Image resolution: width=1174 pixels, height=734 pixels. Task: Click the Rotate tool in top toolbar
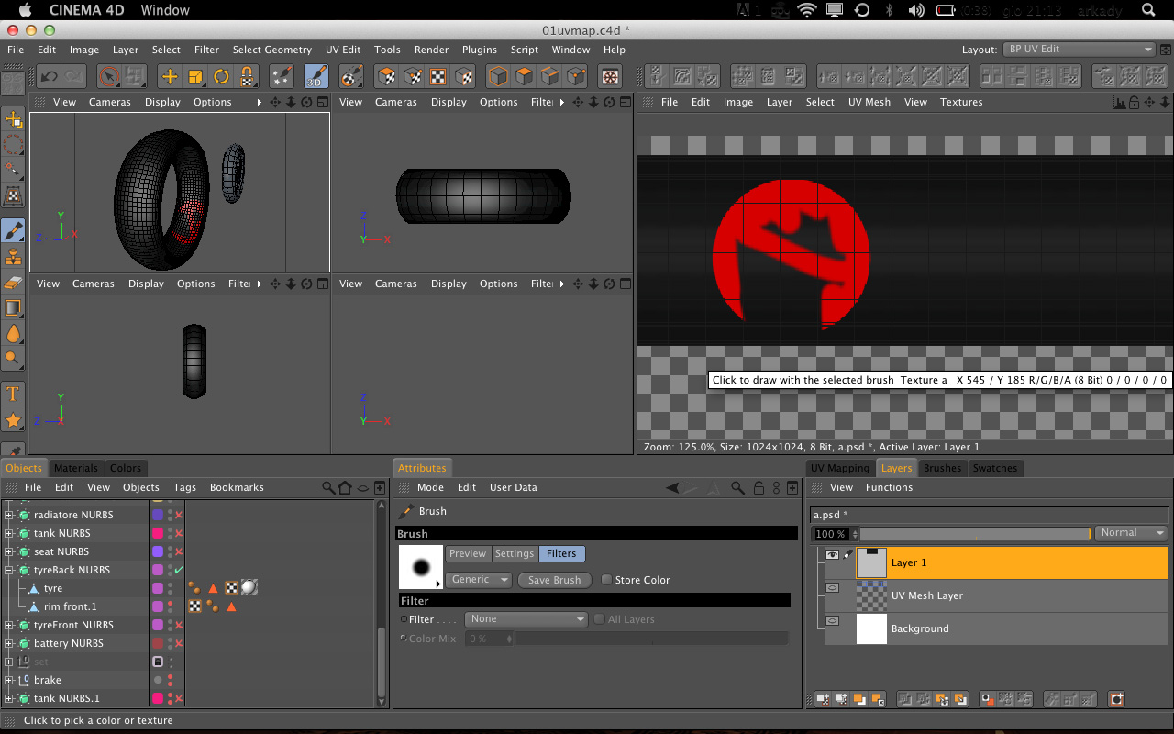click(221, 76)
